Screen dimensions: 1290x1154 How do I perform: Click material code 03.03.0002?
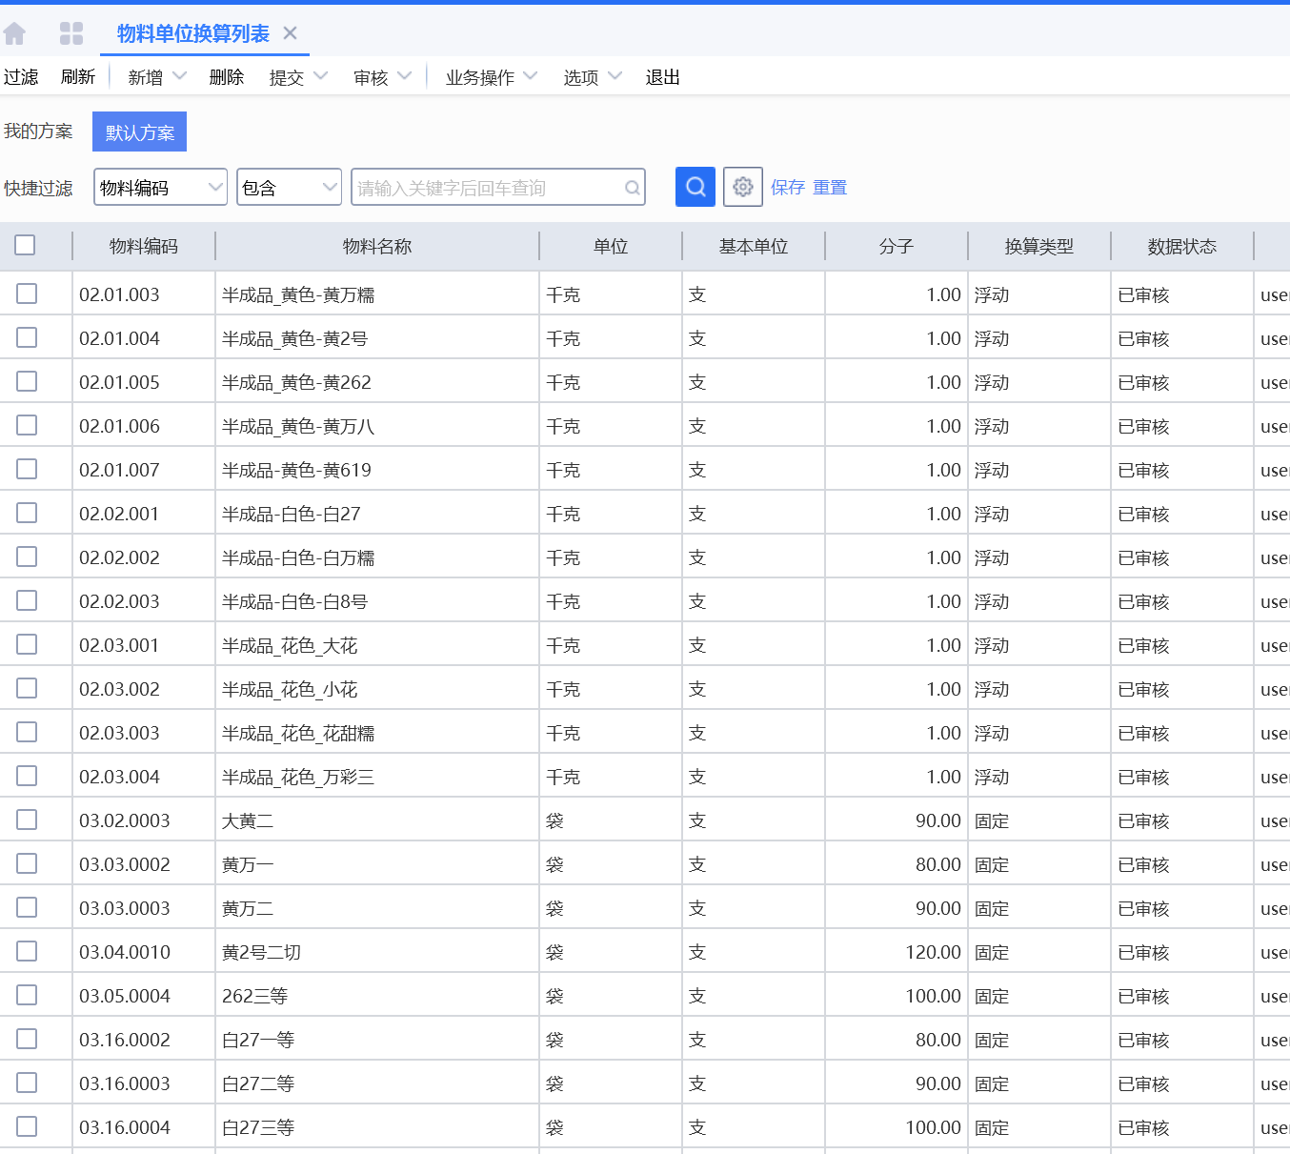[x=125, y=864]
